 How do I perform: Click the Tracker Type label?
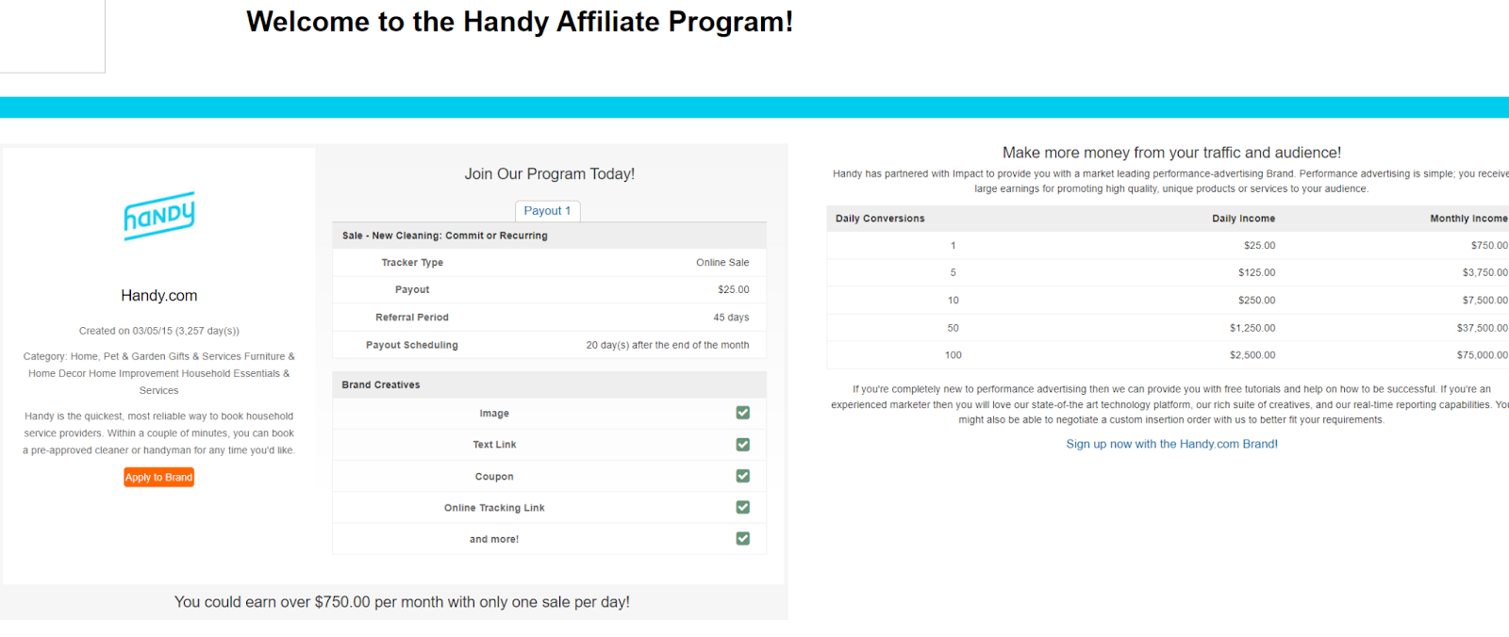tap(412, 263)
